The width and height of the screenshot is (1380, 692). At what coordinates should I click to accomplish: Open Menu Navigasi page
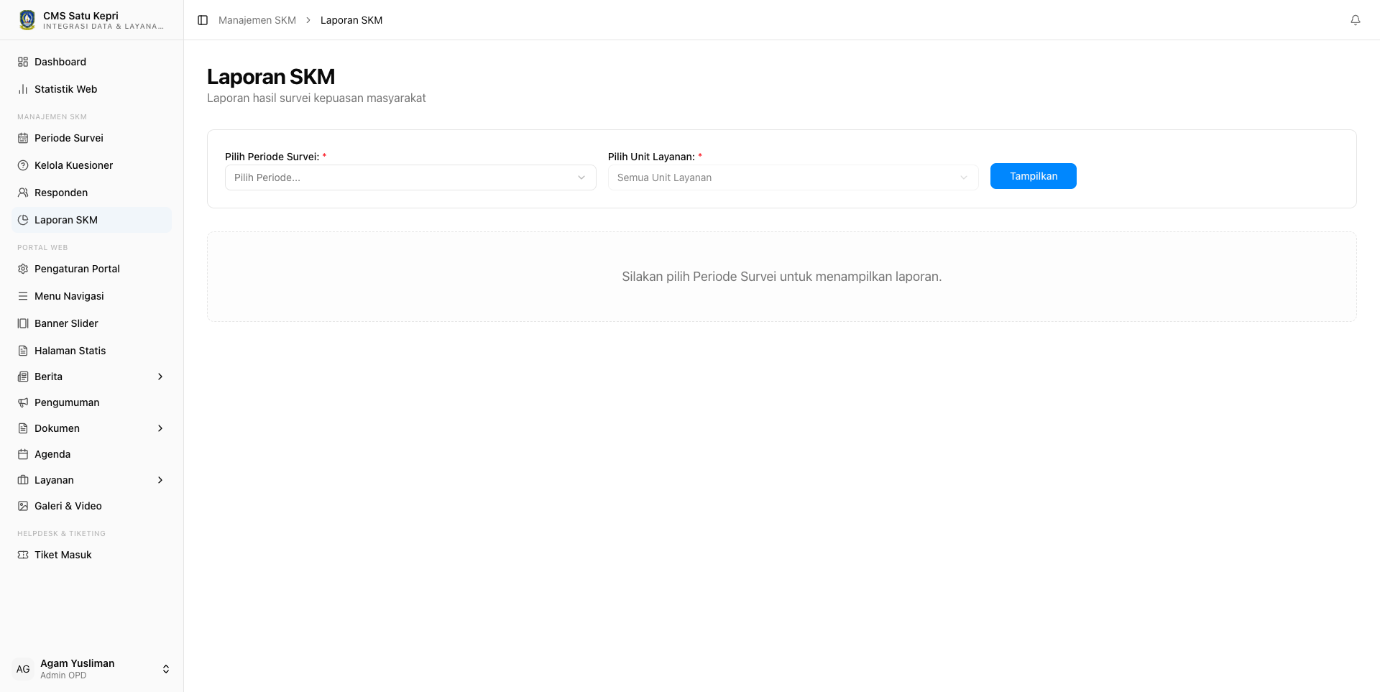91,296
